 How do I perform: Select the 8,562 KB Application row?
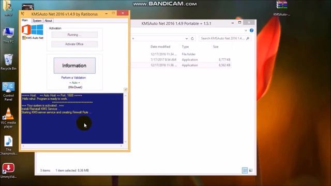182,65
